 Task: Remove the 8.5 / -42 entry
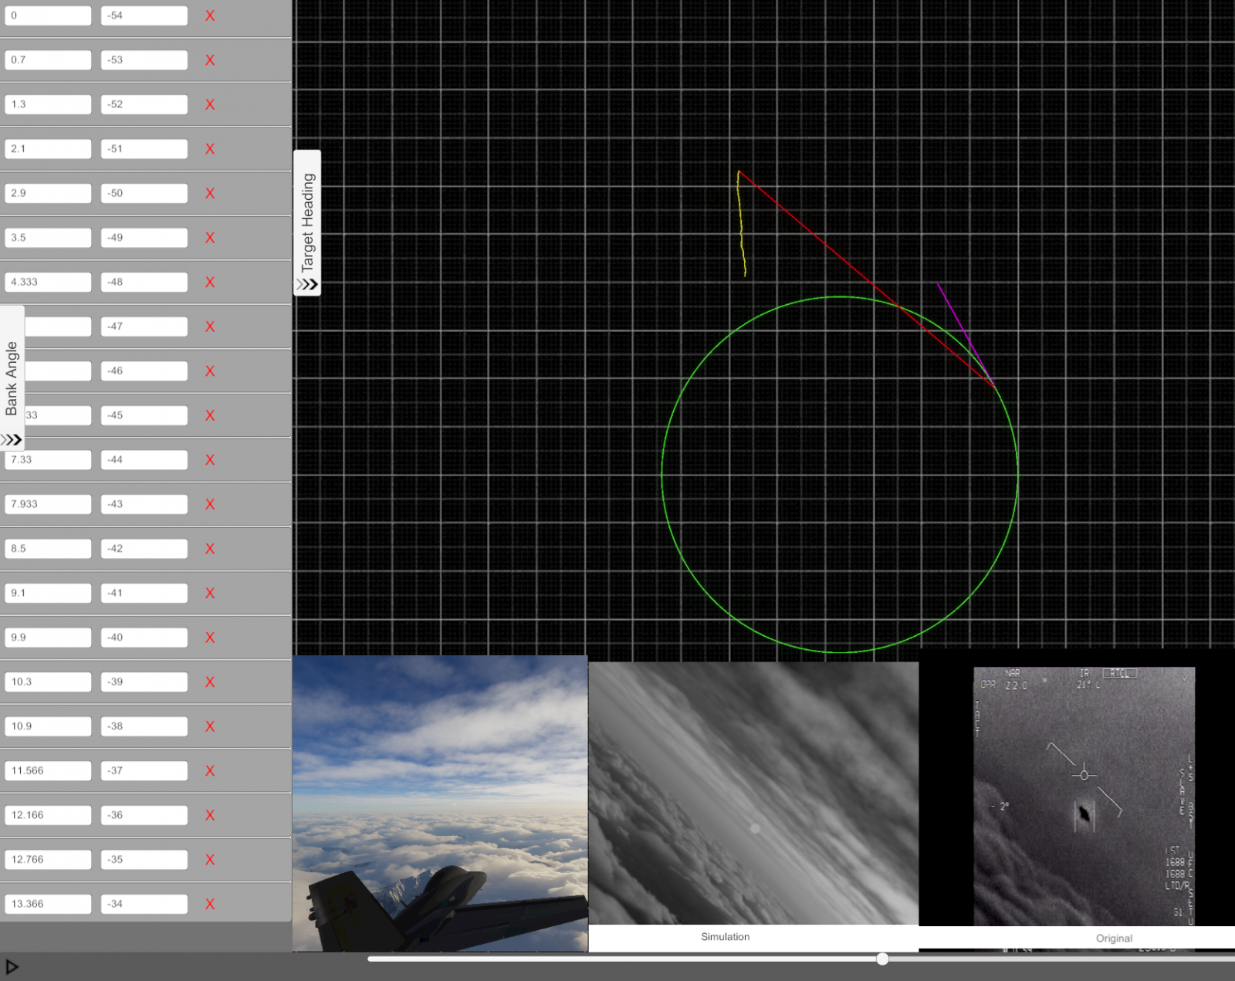[209, 549]
